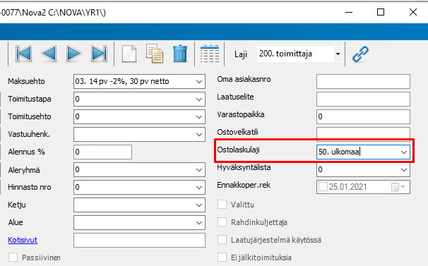Expand the Maksuehto dropdown

coord(199,82)
